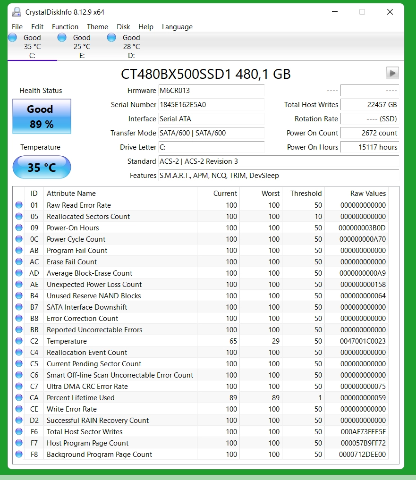The height and width of the screenshot is (480, 416).
Task: Click status orb of Ultra DMA CRC Error Rate
Action: pos(19,386)
